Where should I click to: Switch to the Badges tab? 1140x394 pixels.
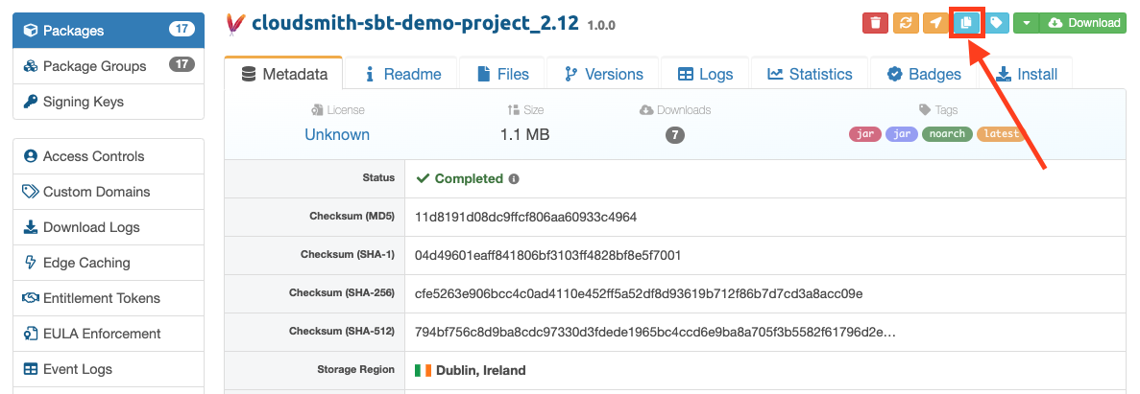point(924,73)
